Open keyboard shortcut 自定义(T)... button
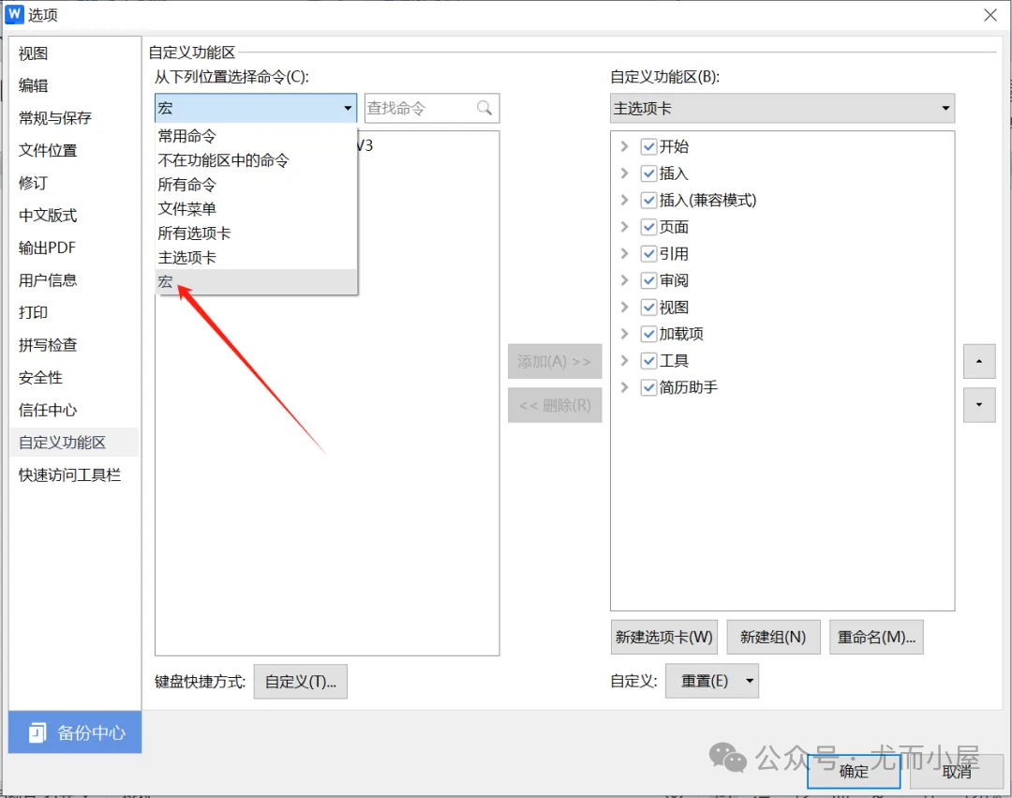 click(x=301, y=681)
